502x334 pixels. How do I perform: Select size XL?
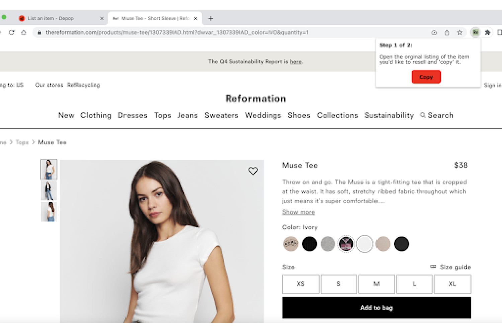click(452, 284)
